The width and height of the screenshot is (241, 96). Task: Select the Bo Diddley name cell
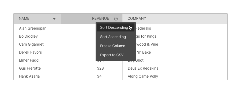[x=37, y=36]
